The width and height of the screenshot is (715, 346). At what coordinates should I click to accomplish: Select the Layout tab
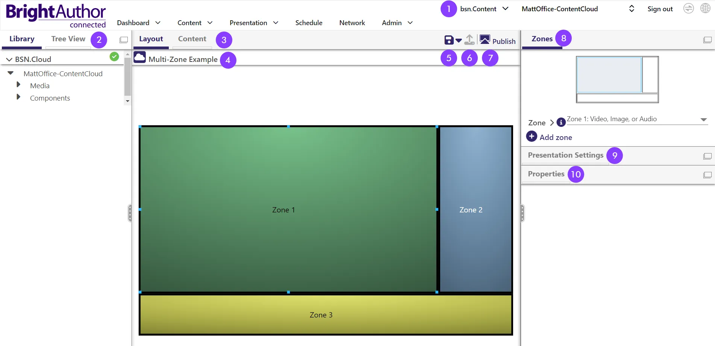(151, 39)
